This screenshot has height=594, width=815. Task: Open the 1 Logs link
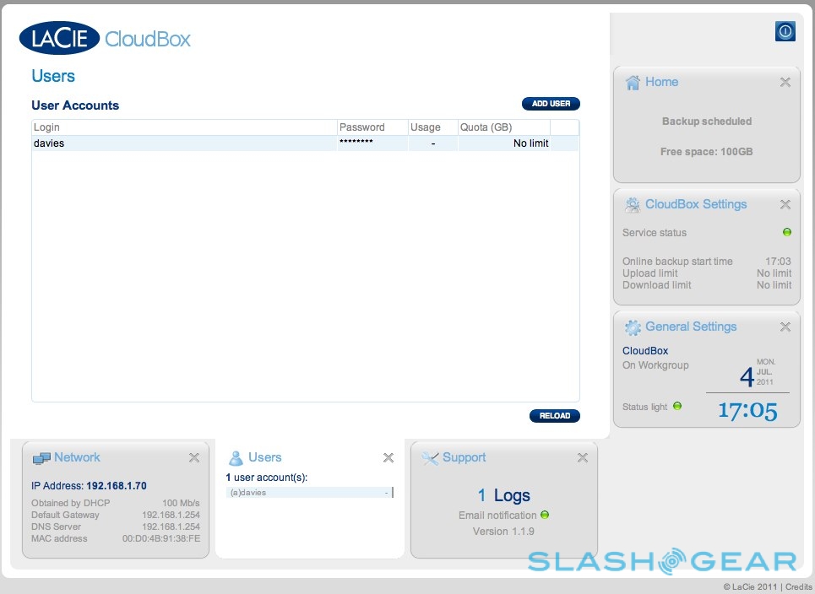click(503, 495)
